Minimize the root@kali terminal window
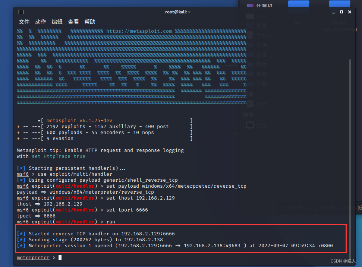Viewport: 362px width, 267px height. [333, 12]
